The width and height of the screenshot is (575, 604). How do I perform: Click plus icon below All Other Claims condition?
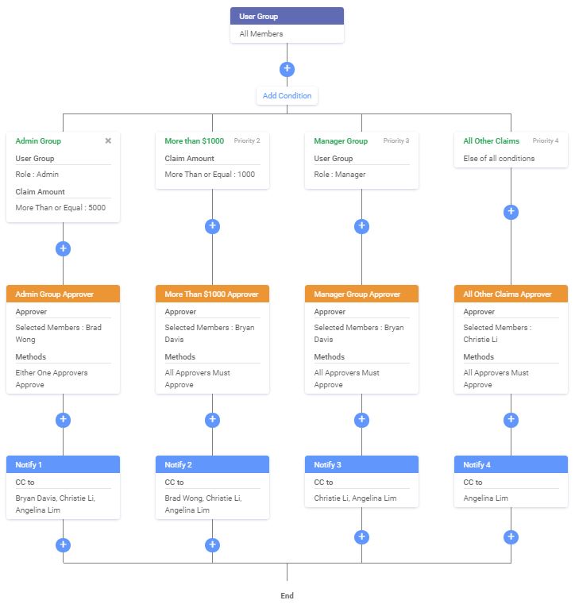coord(511,212)
